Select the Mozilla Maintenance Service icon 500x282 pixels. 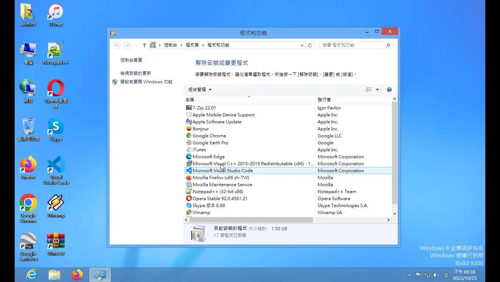189,185
